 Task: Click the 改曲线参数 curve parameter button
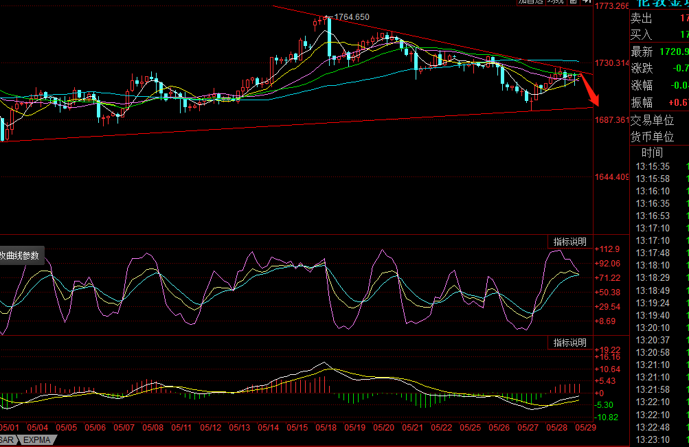click(x=20, y=255)
